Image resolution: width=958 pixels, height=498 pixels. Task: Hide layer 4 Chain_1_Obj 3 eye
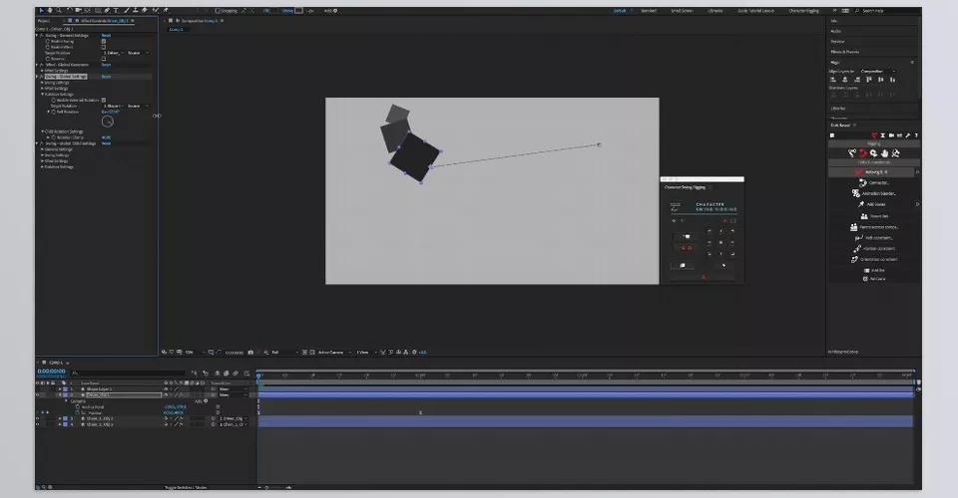(x=37, y=424)
